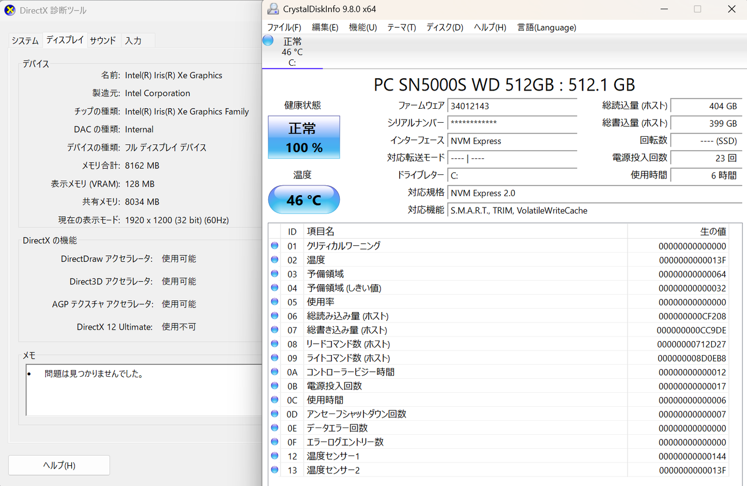Screen dimensions: 747x486
Task: Click the blue health status circle for drive C:
Action: (x=268, y=40)
